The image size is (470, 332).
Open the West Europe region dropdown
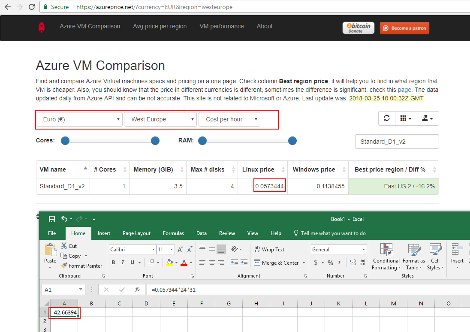click(x=160, y=119)
